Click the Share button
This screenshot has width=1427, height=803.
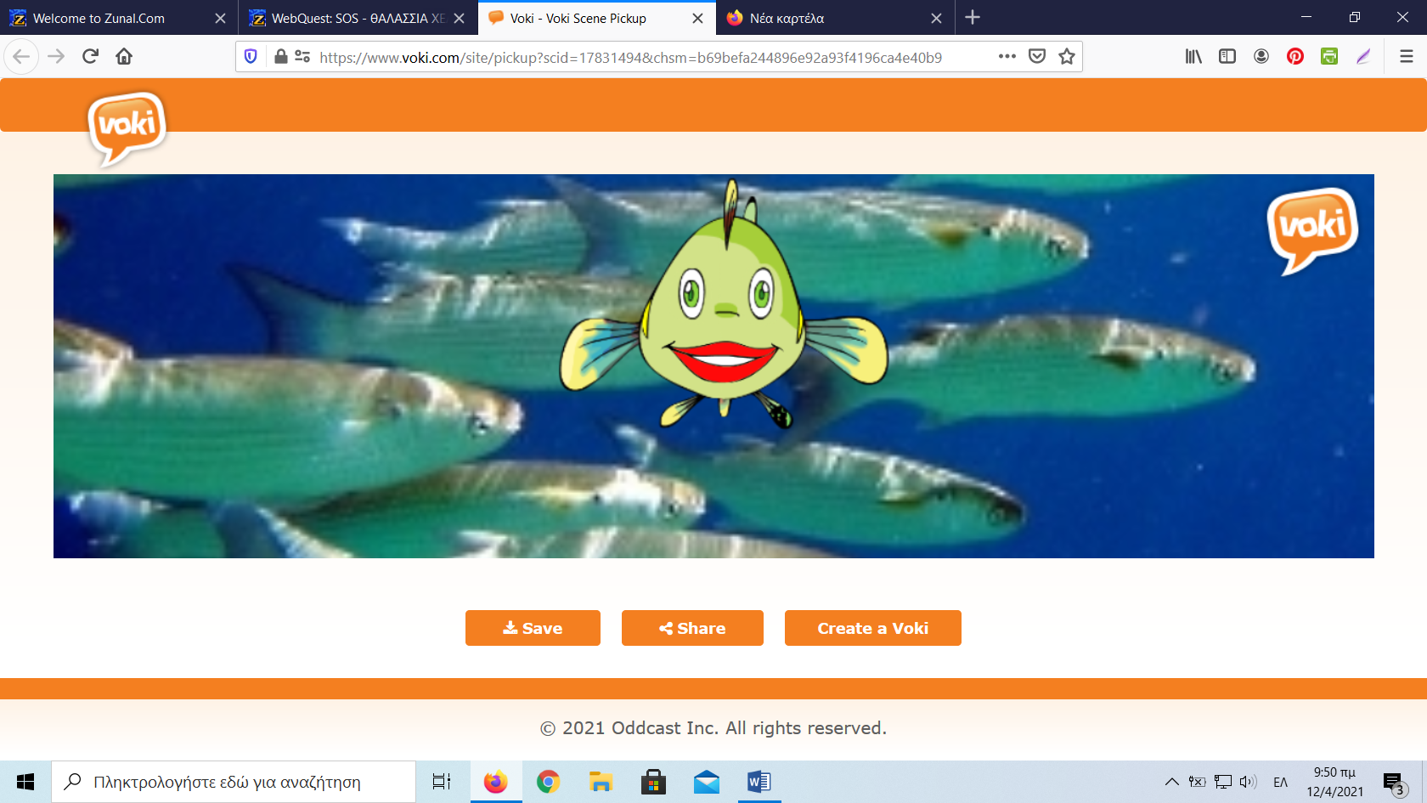(x=692, y=628)
